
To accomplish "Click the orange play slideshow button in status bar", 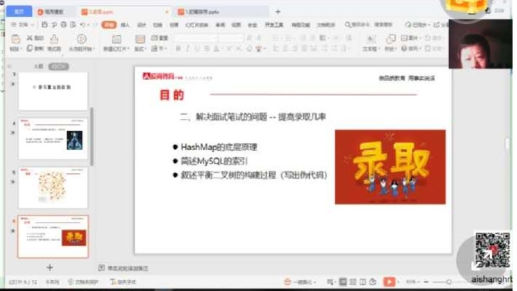I will coord(389,281).
